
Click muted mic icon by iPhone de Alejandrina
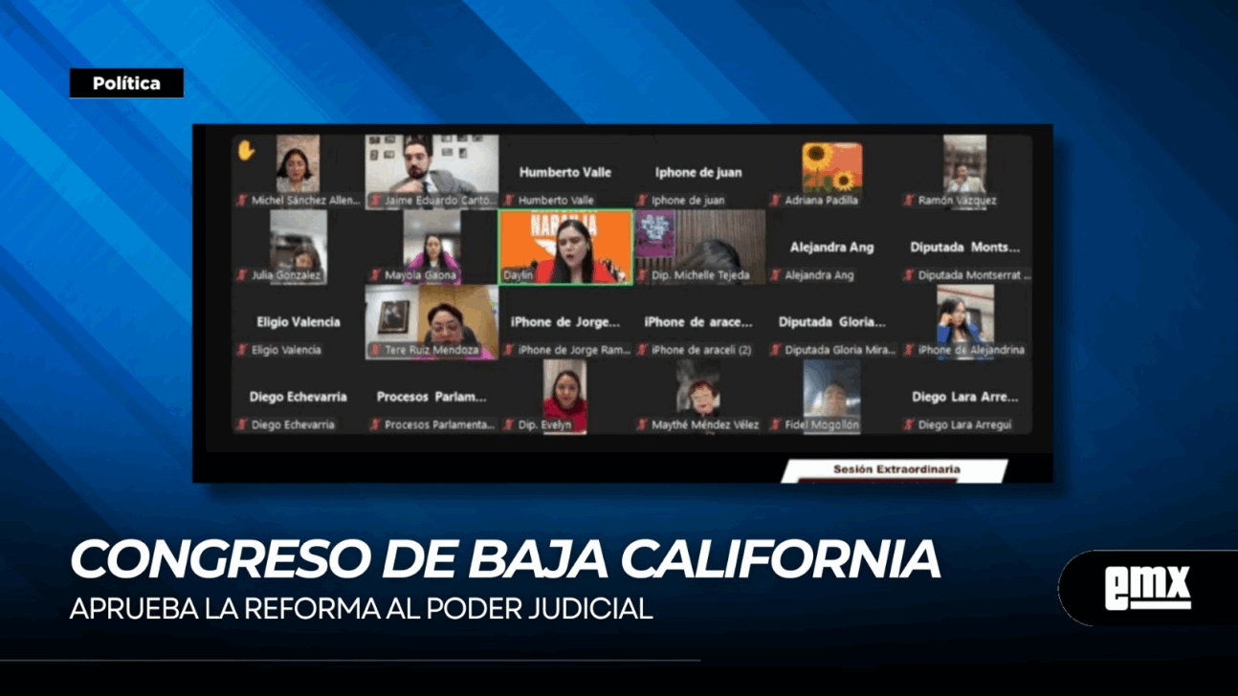pyautogui.click(x=909, y=350)
